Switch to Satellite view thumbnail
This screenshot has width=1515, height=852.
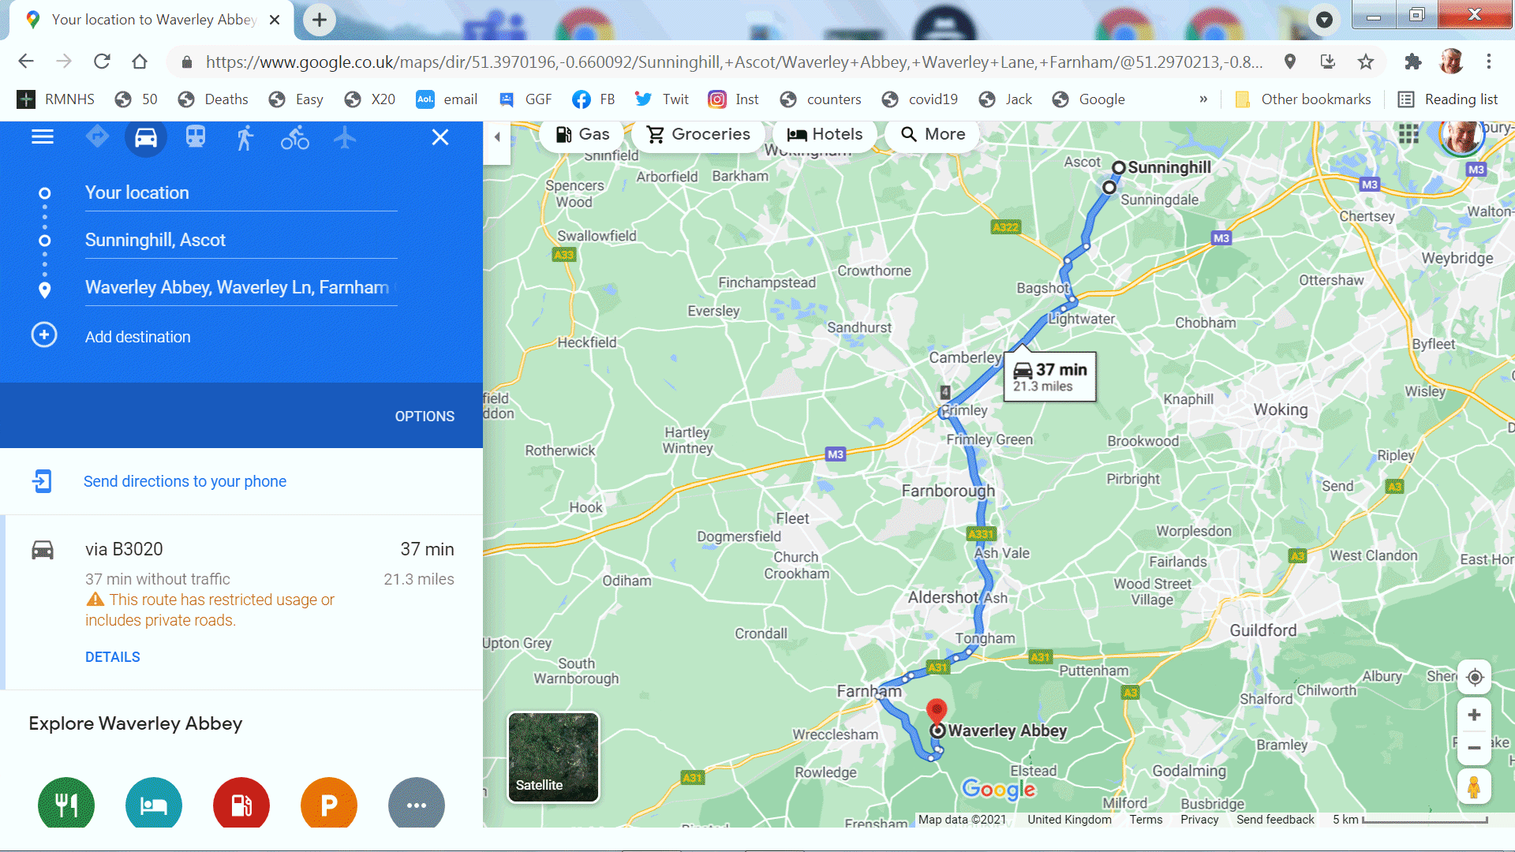pyautogui.click(x=553, y=757)
